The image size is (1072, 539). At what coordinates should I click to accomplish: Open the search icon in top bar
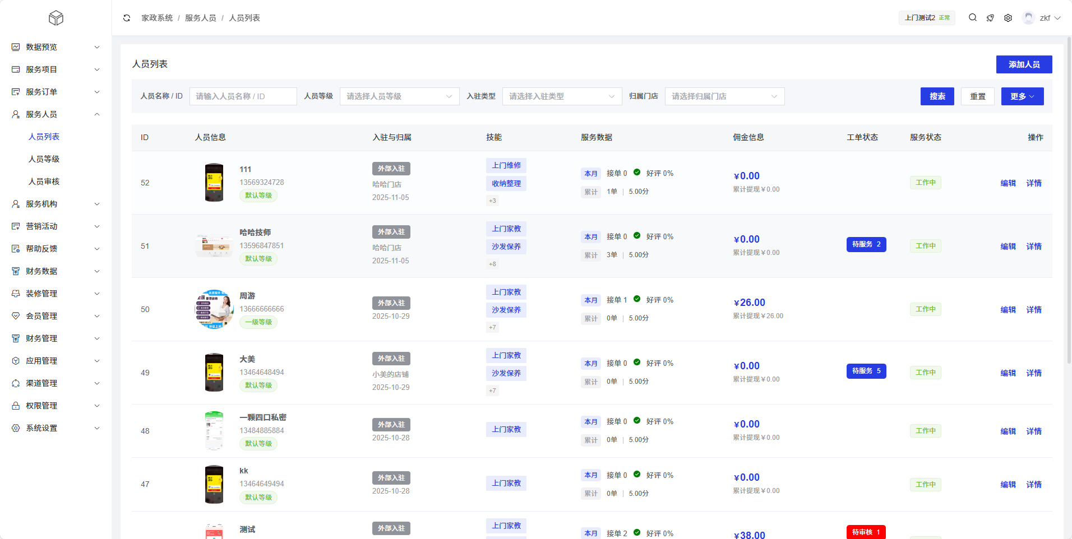click(x=973, y=18)
